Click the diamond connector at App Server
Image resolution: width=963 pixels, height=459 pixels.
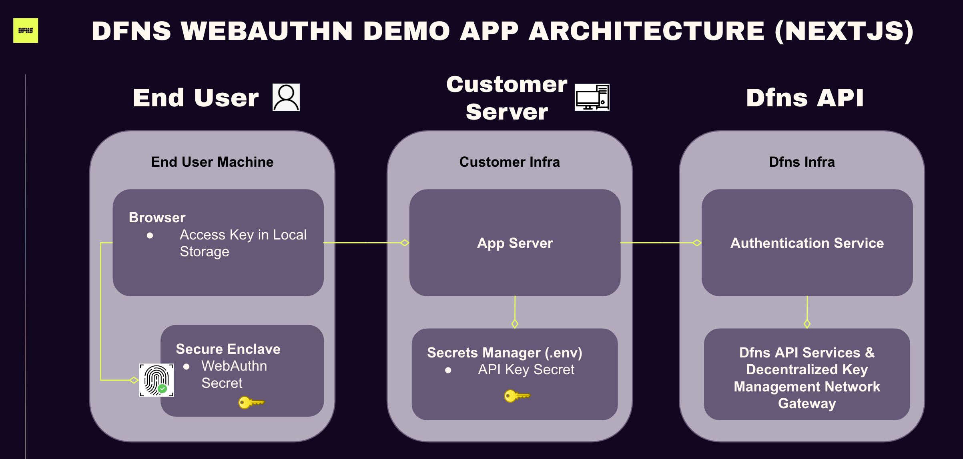point(405,243)
